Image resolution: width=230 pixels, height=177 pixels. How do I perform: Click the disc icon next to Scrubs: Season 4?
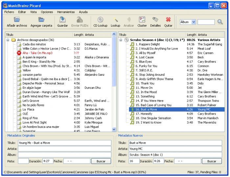point(126,40)
